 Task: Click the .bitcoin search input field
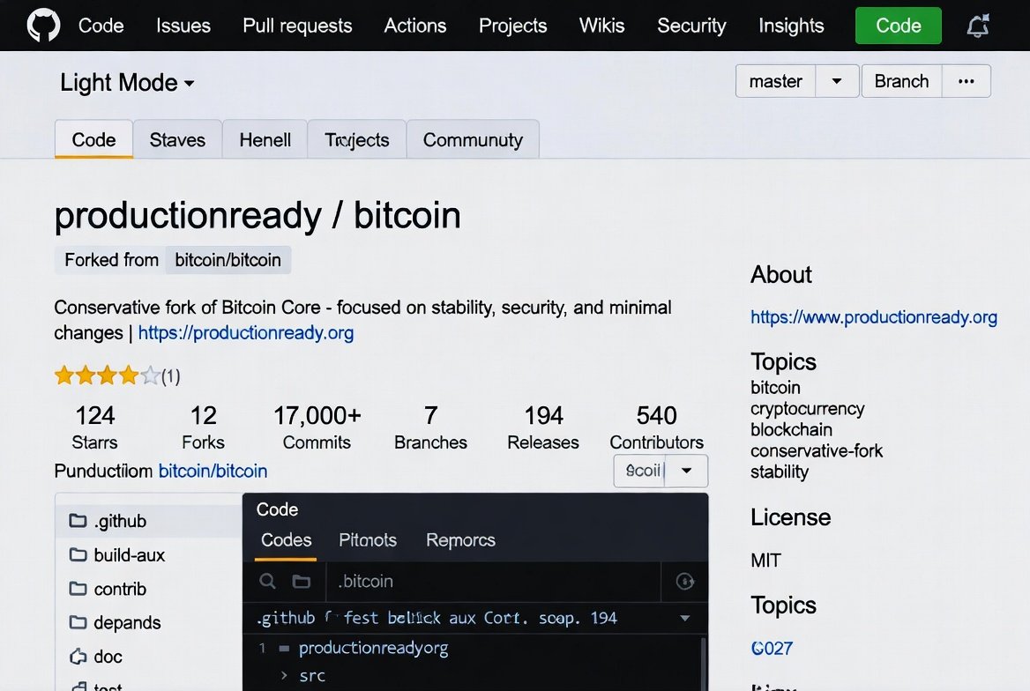[x=493, y=582]
